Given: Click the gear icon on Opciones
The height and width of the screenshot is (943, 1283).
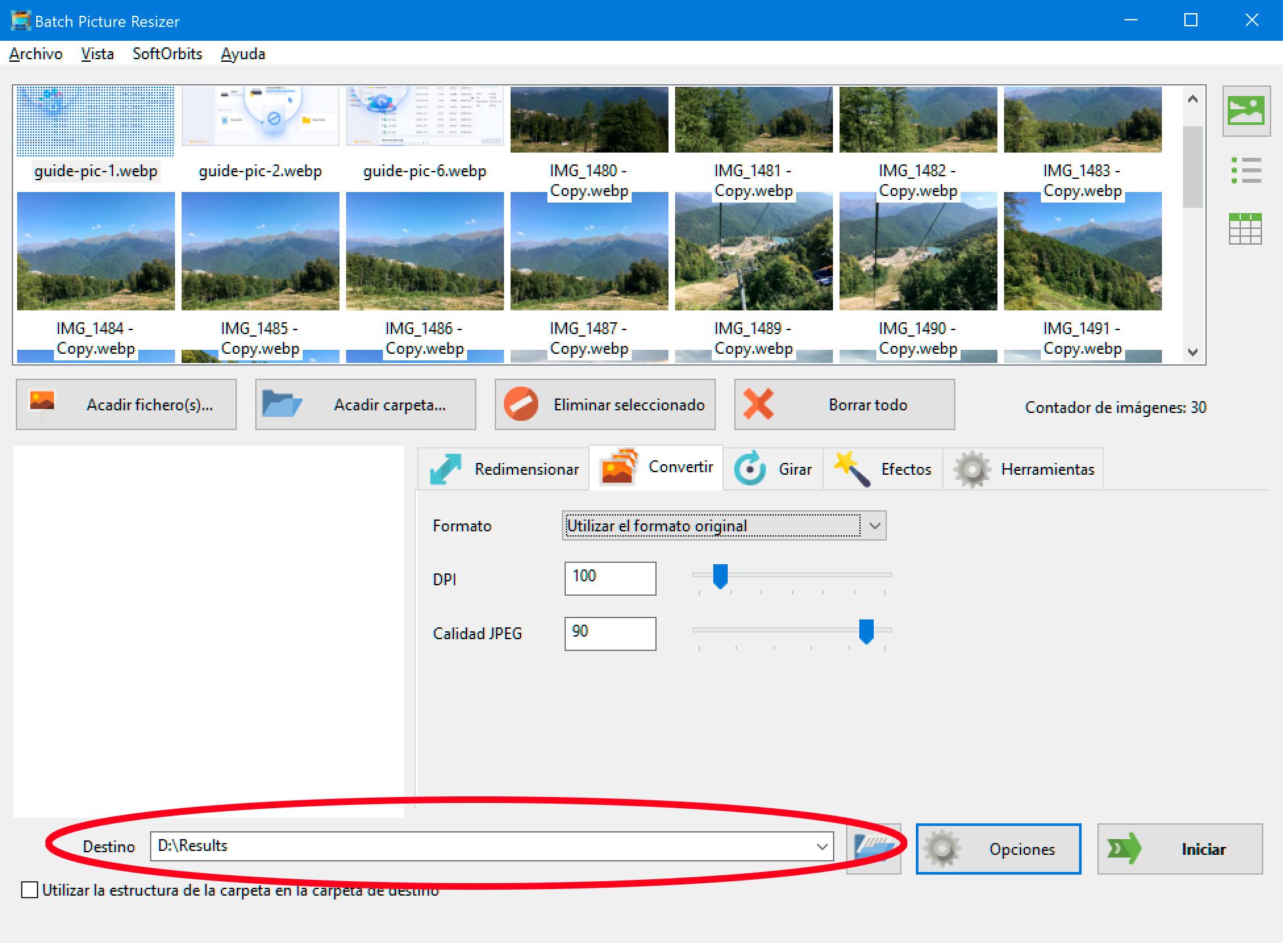Looking at the screenshot, I should 942,849.
